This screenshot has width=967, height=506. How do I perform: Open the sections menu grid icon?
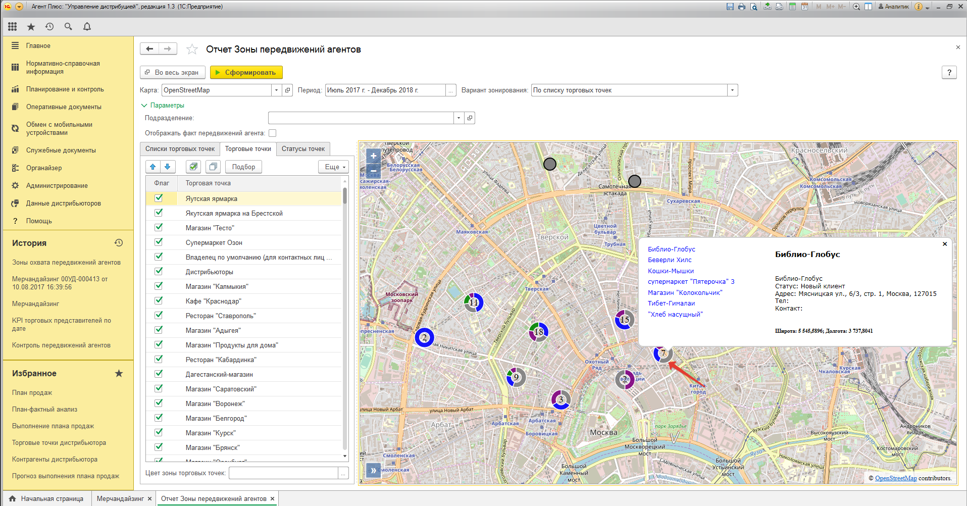pos(13,27)
